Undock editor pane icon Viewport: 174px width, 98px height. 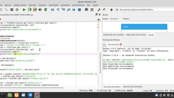(x=97, y=14)
